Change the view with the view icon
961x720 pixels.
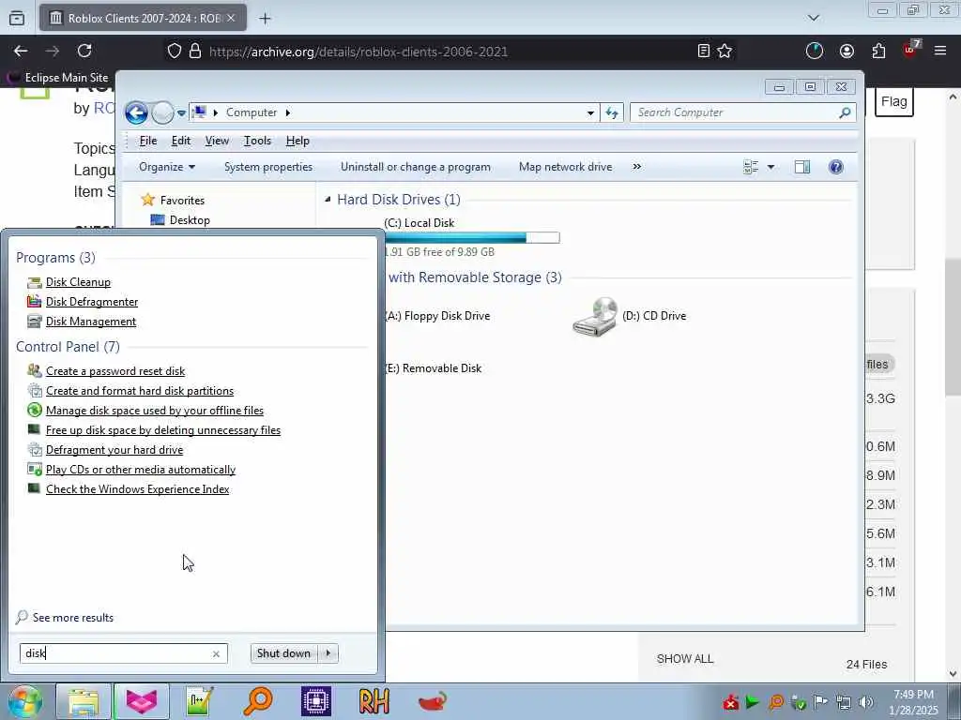pyautogui.click(x=751, y=167)
